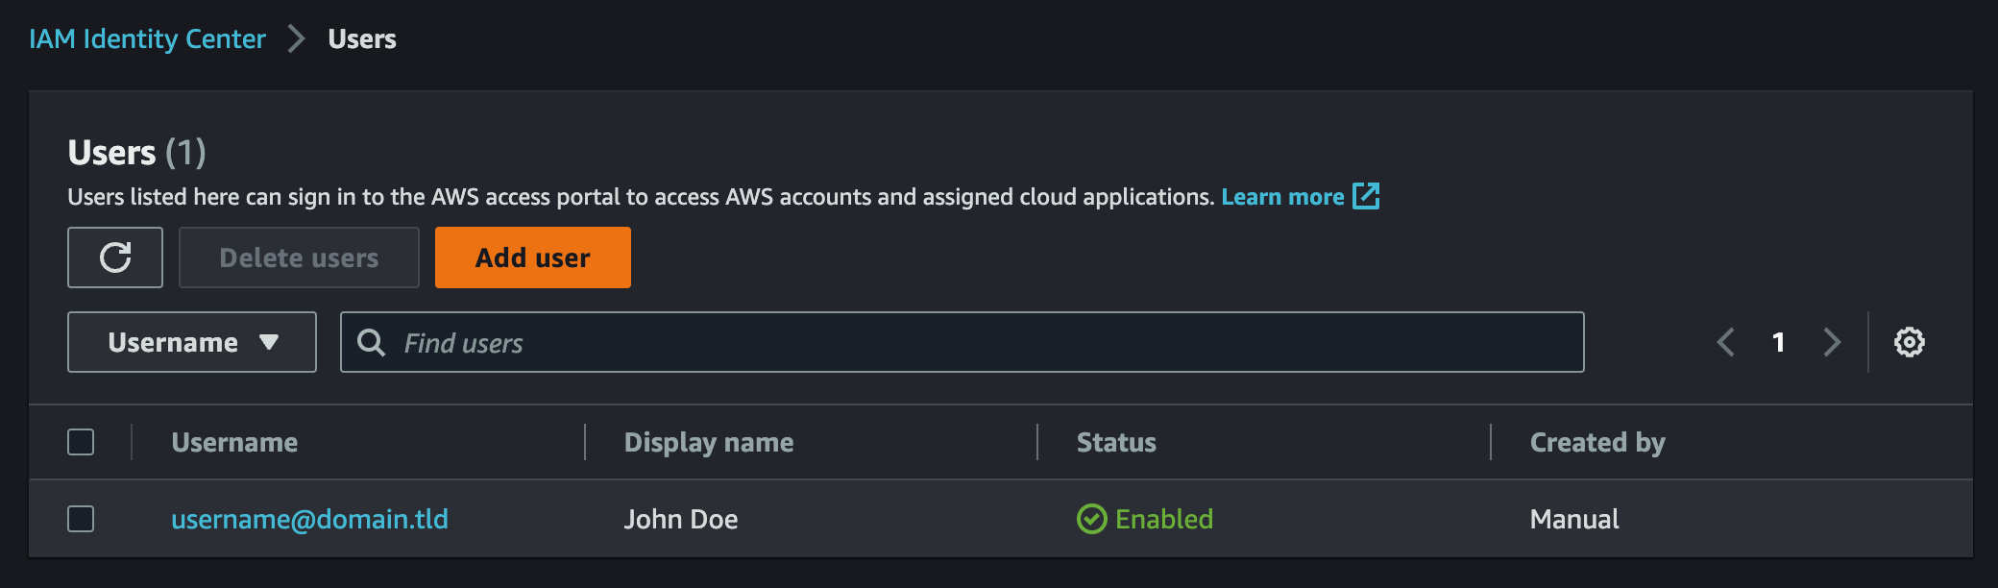Open the Username filter dropdown
Viewport: 1998px width, 588px height.
pos(192,342)
